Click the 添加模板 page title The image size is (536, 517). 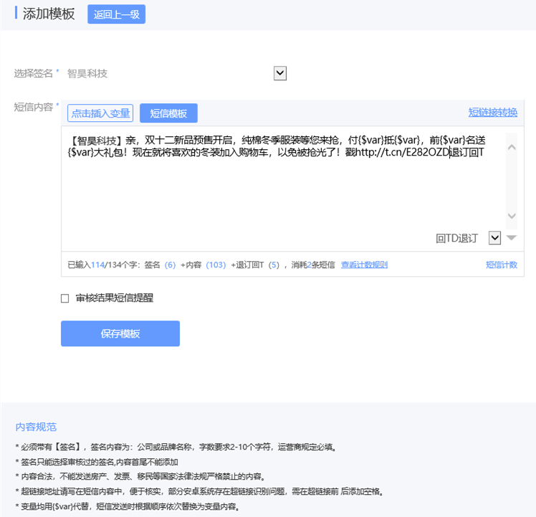49,14
